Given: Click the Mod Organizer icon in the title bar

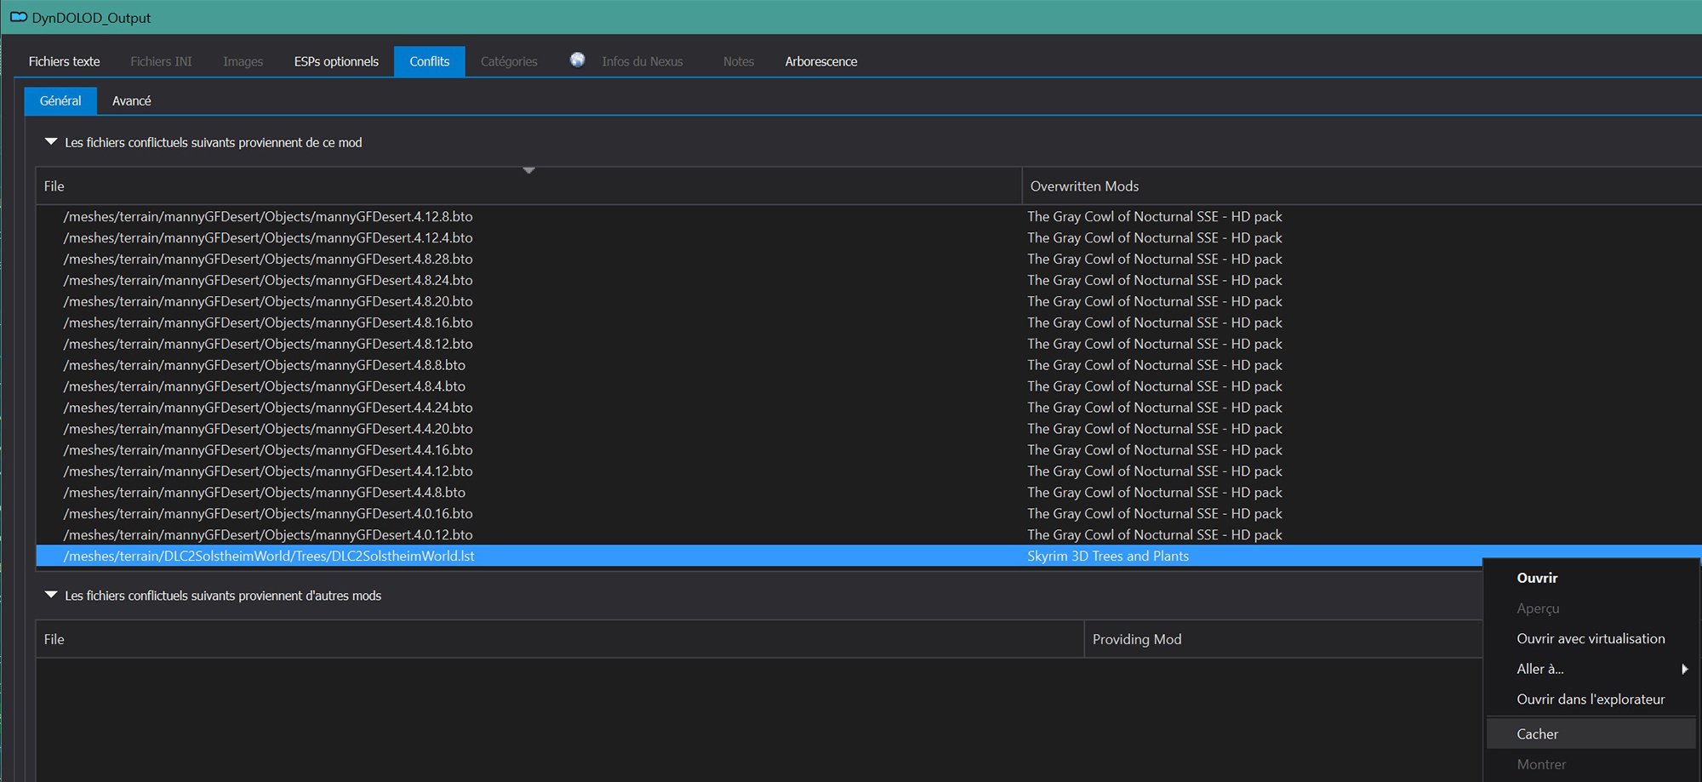Looking at the screenshot, I should [x=19, y=17].
